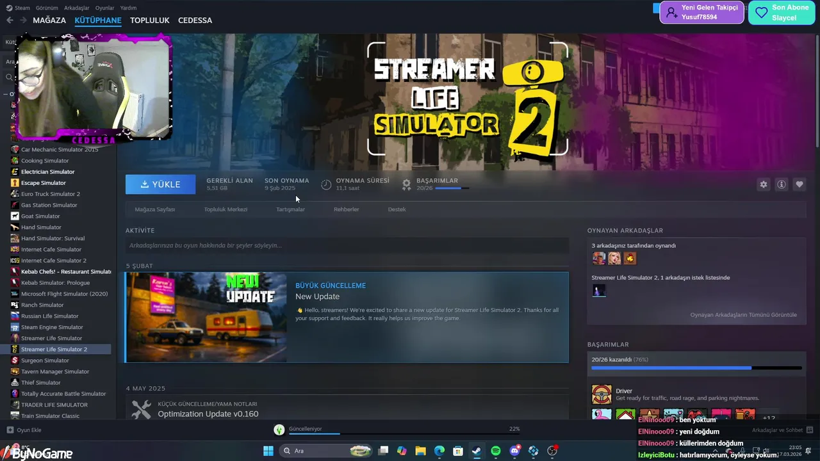
Task: Click the Surgeon Simulator game icon
Action: tap(15, 360)
